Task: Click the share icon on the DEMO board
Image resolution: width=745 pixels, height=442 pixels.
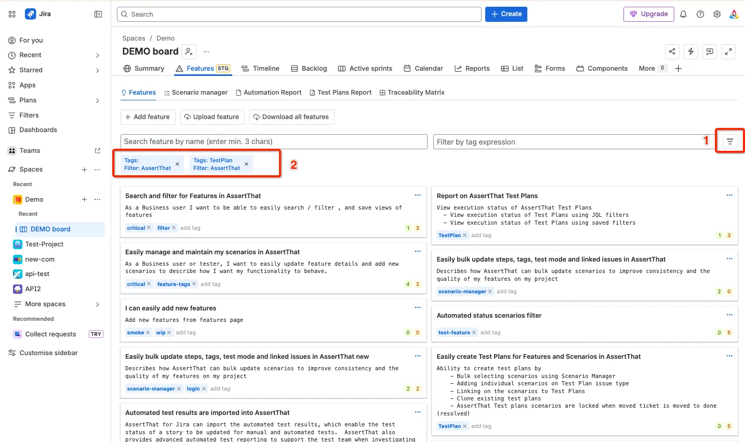Action: point(672,51)
